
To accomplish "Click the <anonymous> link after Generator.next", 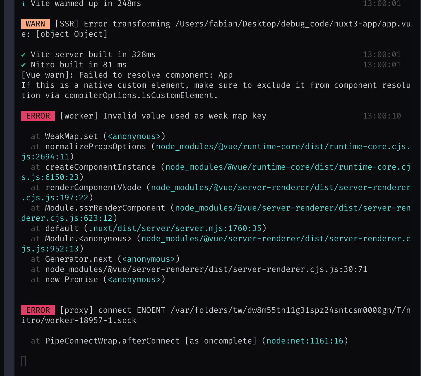I will coord(149,259).
